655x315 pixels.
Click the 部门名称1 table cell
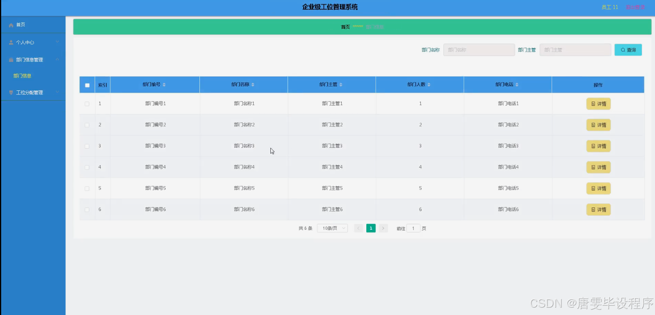tap(244, 103)
